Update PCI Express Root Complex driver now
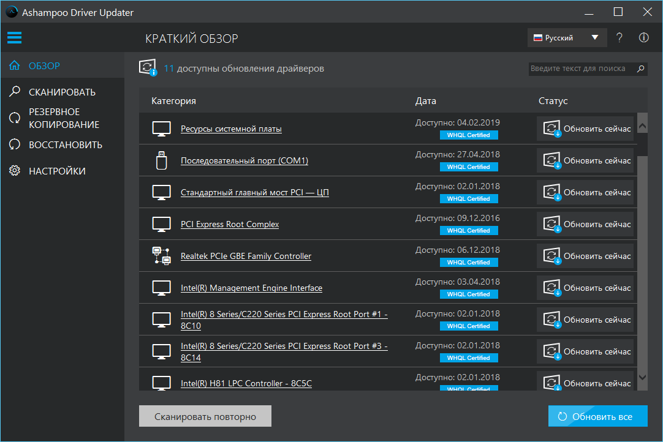Image resolution: width=663 pixels, height=442 pixels. click(x=585, y=224)
